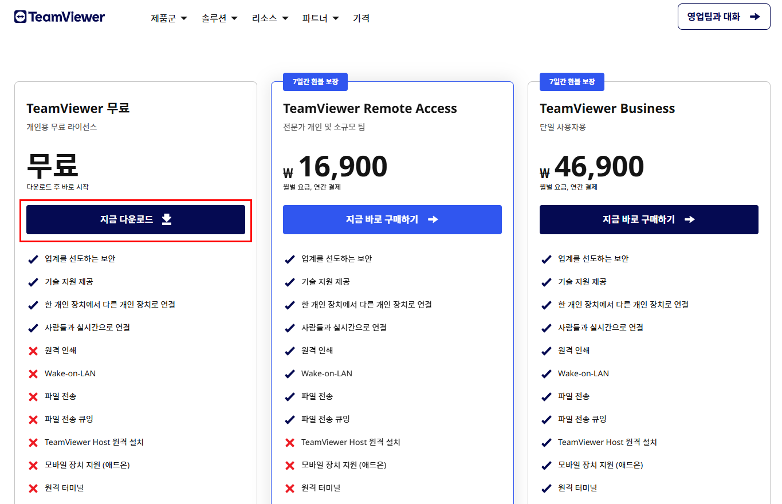This screenshot has width=782, height=504.
Task: Click the 다운로드 후 바로 시작 text
Action: pos(57,187)
